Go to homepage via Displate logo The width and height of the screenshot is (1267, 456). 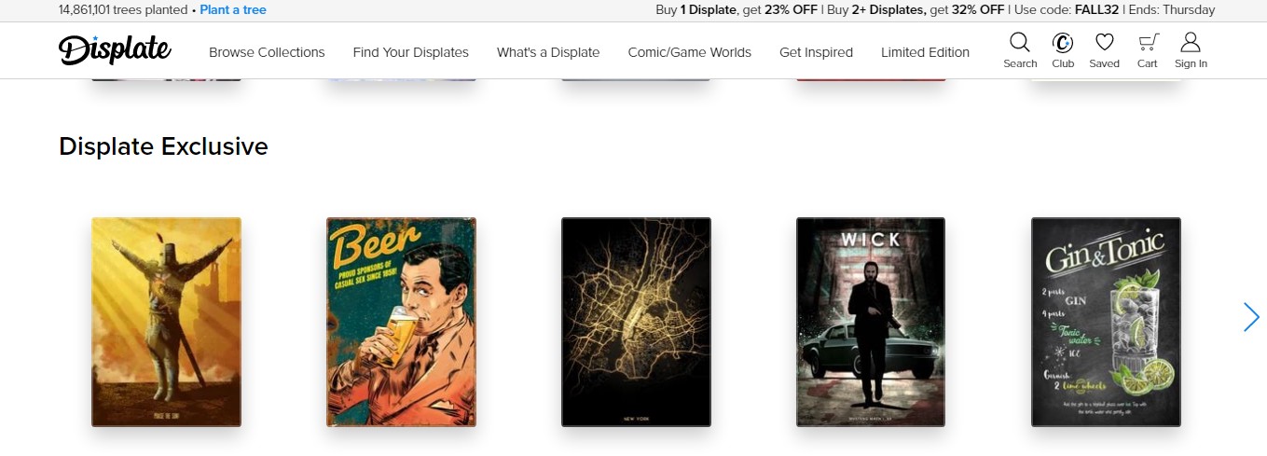point(115,50)
